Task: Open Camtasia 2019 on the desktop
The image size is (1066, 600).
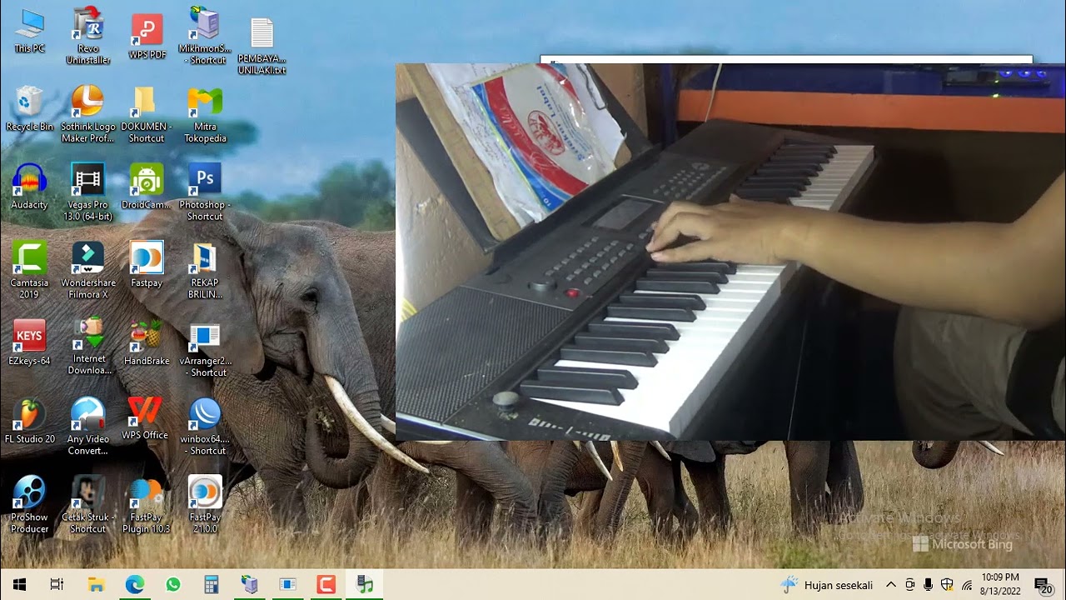Action: [x=29, y=270]
